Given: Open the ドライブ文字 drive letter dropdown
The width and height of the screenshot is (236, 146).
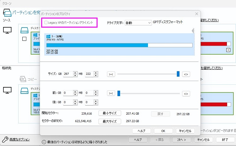Looking at the screenshot, I should tap(138, 23).
